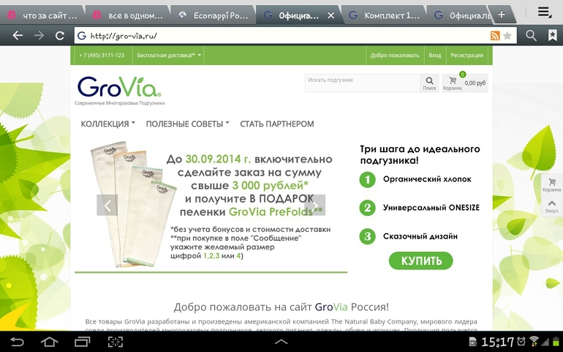Open browser search with magnifier icon
This screenshot has height=352, width=563.
[x=532, y=35]
